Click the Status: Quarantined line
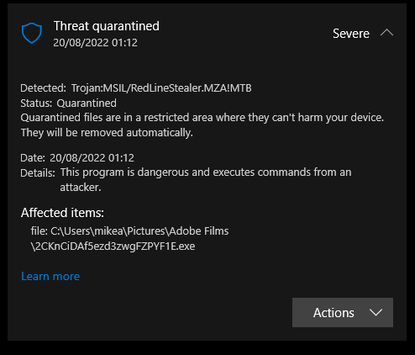 tap(68, 103)
